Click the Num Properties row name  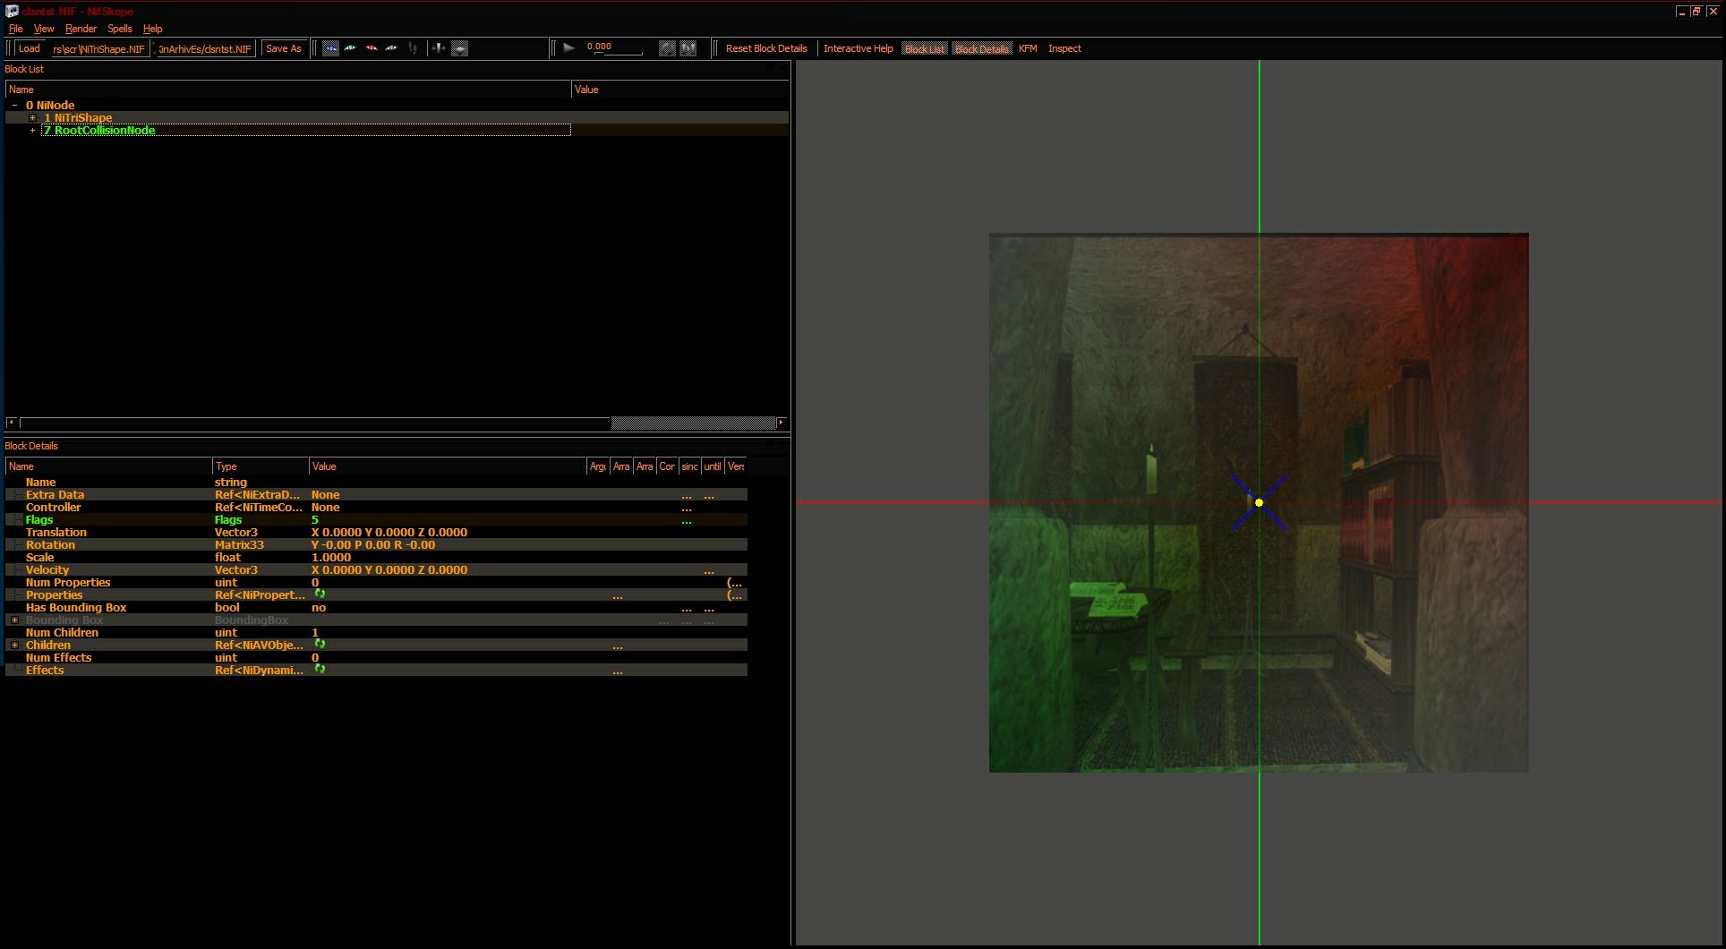tap(68, 582)
